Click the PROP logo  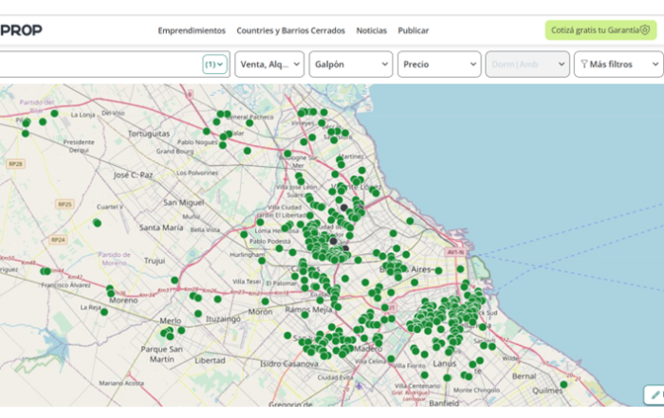pos(21,30)
